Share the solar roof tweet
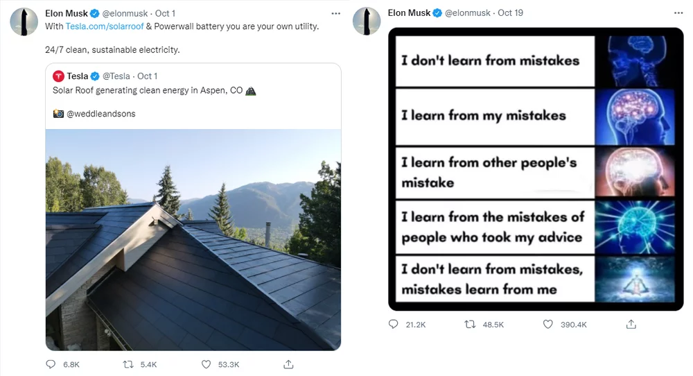Image resolution: width=693 pixels, height=376 pixels. click(289, 364)
